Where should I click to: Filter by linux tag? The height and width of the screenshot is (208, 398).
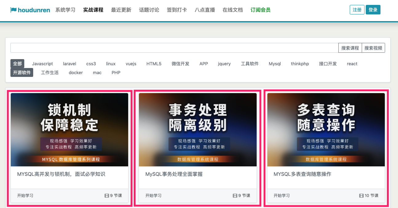[111, 64]
